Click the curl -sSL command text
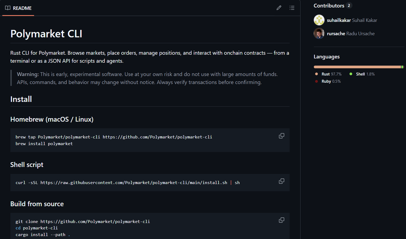Image resolution: width=406 pixels, height=239 pixels. point(128,182)
